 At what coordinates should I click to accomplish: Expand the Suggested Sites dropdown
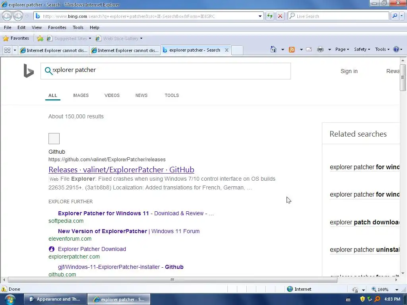point(90,39)
